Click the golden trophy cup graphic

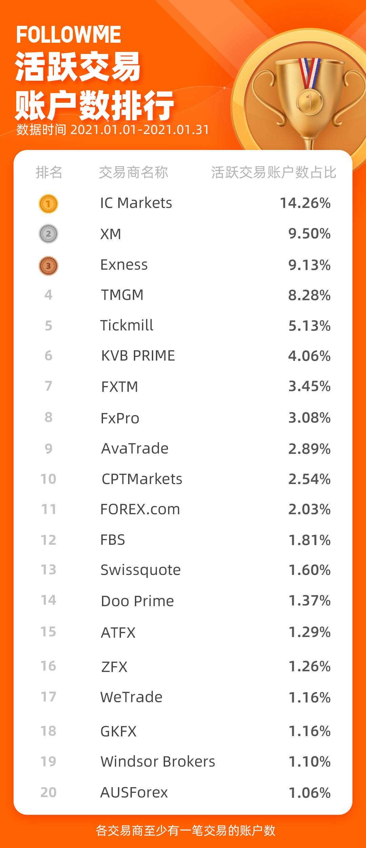click(x=309, y=102)
